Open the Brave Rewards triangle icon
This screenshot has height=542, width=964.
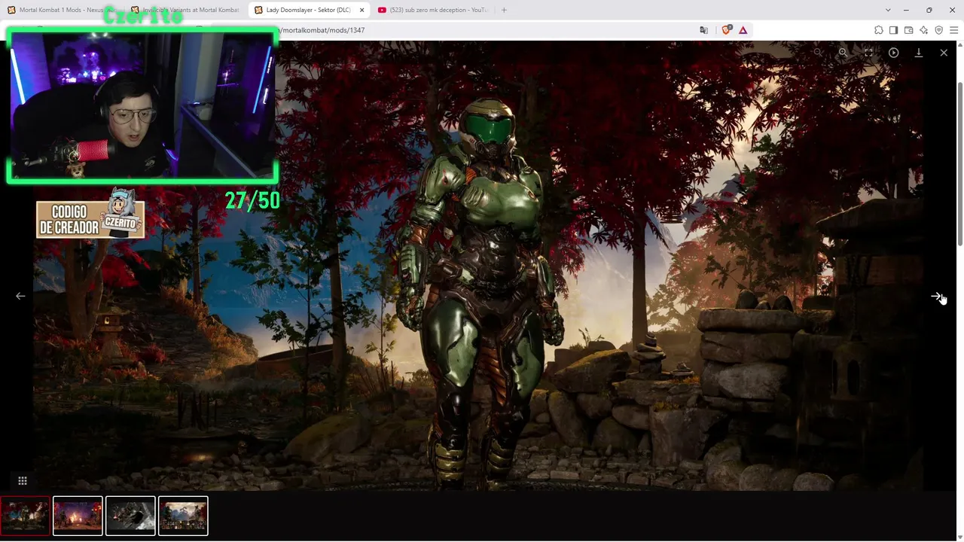(x=743, y=30)
